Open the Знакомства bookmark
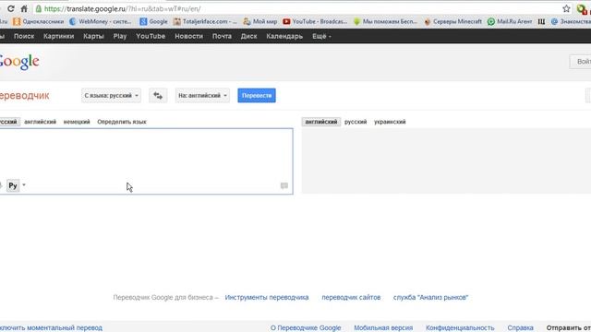Image resolution: width=591 pixels, height=332 pixels. click(571, 22)
